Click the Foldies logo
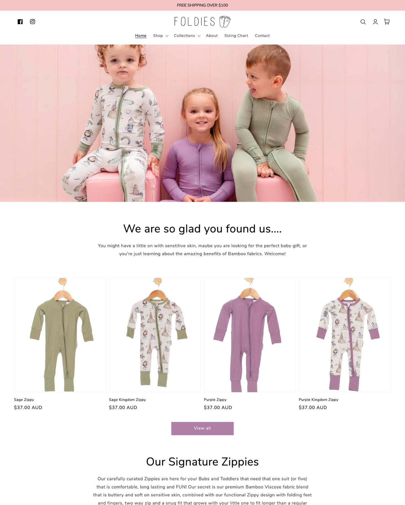This screenshot has height=505, width=405. tap(202, 21)
